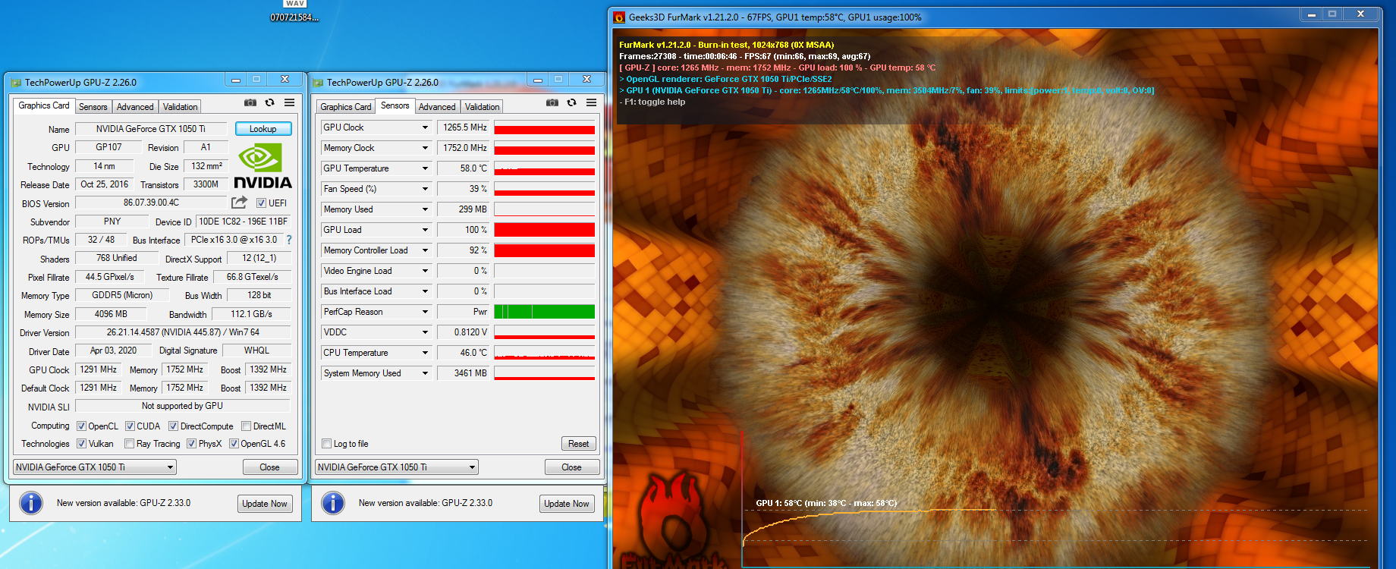Minimize the FurMark window
This screenshot has width=1396, height=569.
[x=1312, y=14]
